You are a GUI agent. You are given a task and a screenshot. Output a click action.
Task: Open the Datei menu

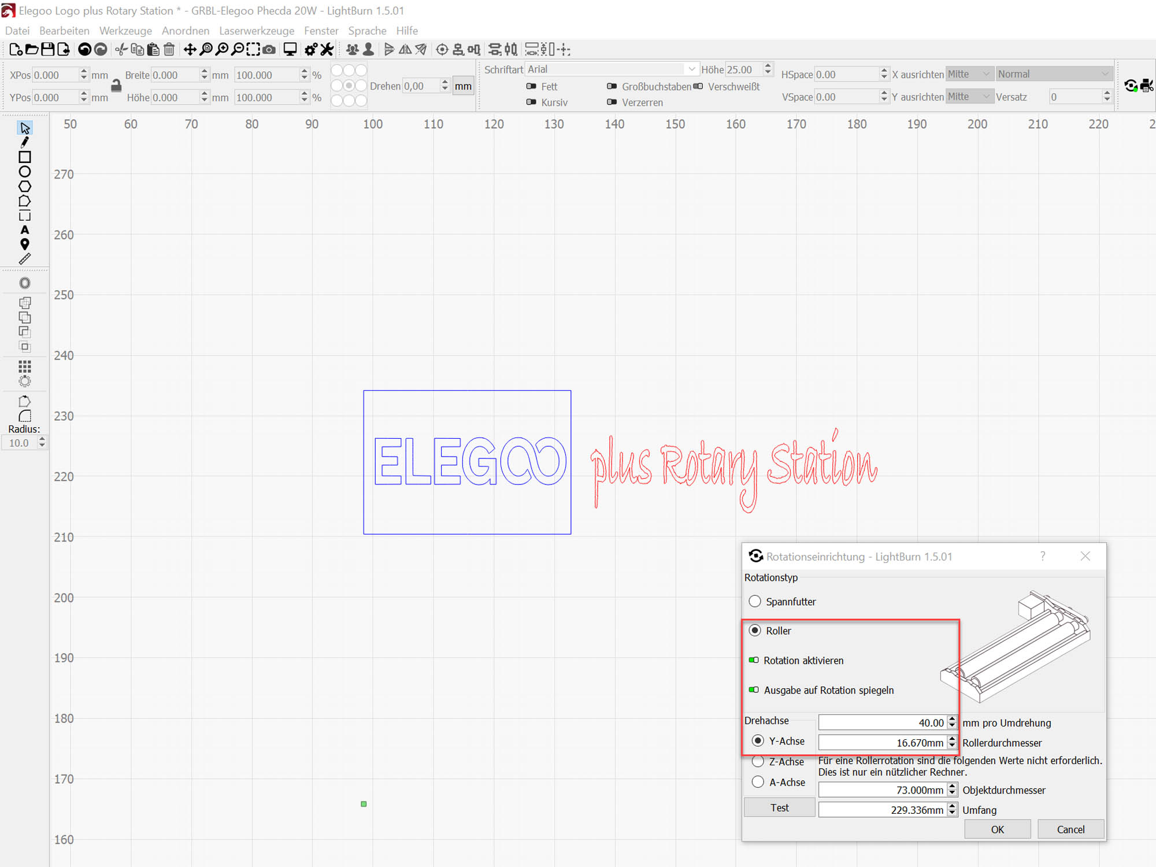pos(17,31)
